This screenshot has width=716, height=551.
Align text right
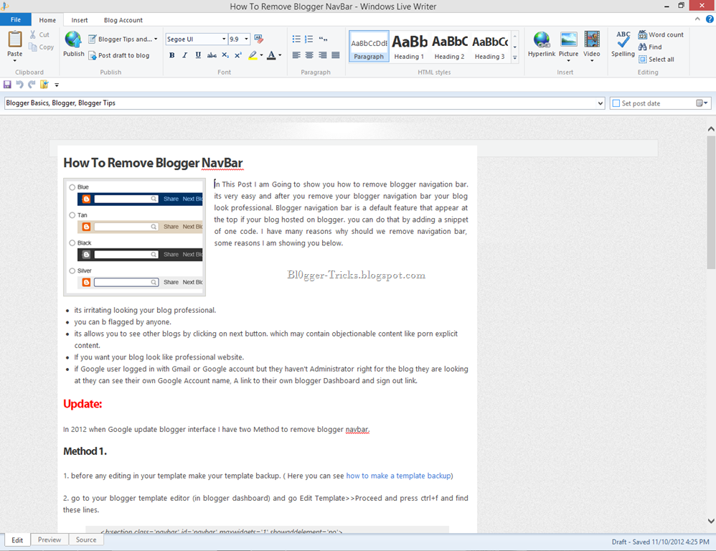tap(322, 55)
